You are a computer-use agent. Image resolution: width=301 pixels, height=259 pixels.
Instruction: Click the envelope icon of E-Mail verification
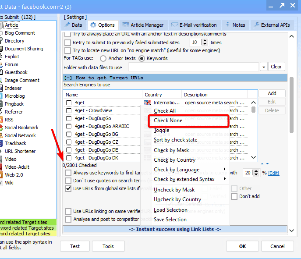[174, 25]
